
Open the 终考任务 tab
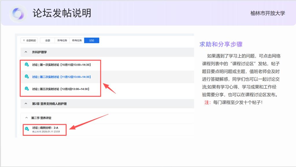(77, 40)
